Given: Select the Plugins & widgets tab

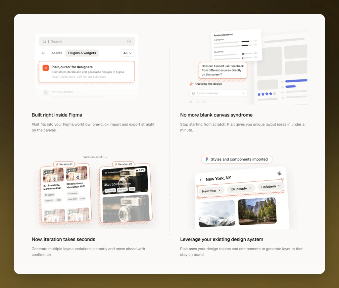Looking at the screenshot, I should click(x=82, y=53).
